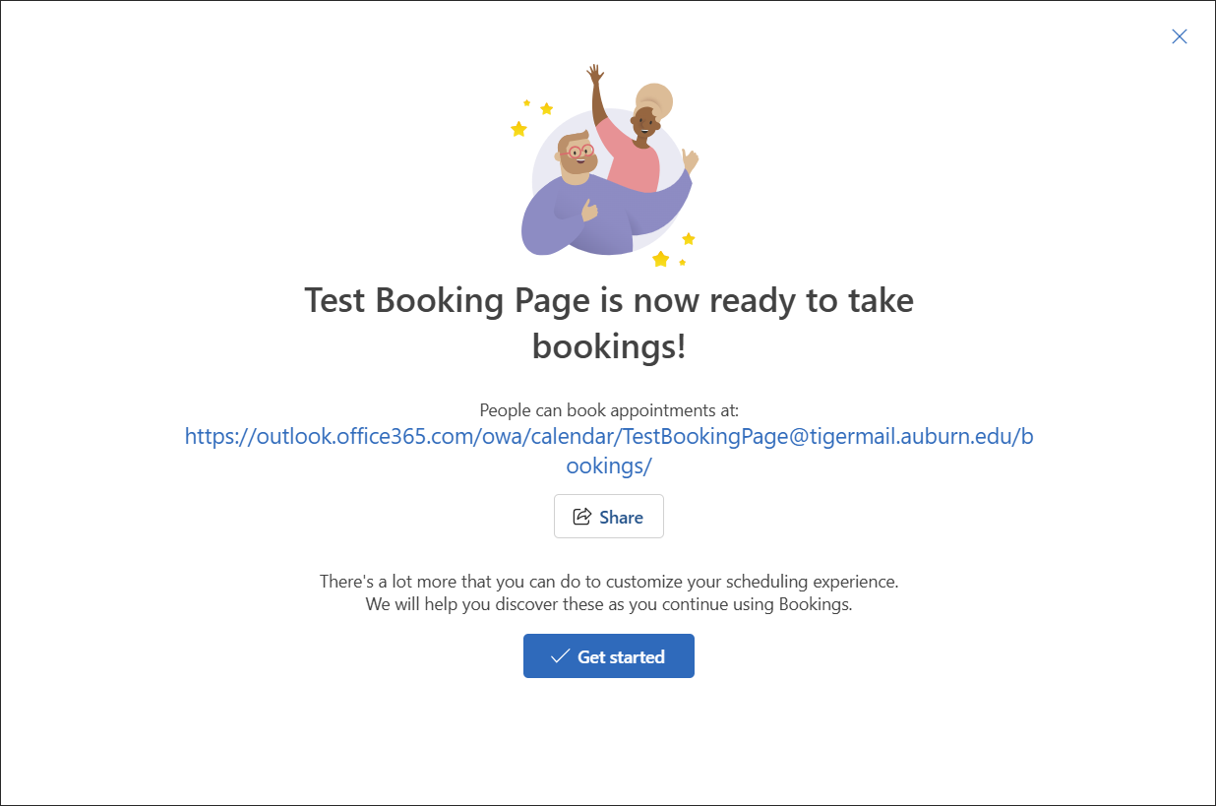Viewport: 1216px width, 806px height.
Task: Open the TestBookingPage booking URL
Action: [608, 436]
